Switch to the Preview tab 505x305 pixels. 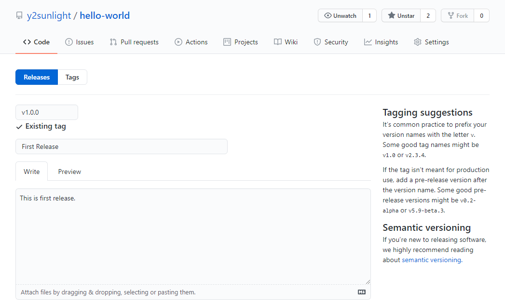pyautogui.click(x=69, y=172)
